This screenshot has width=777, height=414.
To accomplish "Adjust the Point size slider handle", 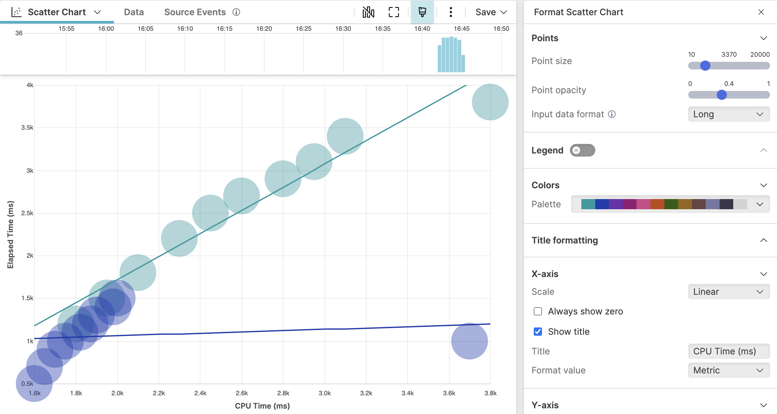I will (705, 66).
